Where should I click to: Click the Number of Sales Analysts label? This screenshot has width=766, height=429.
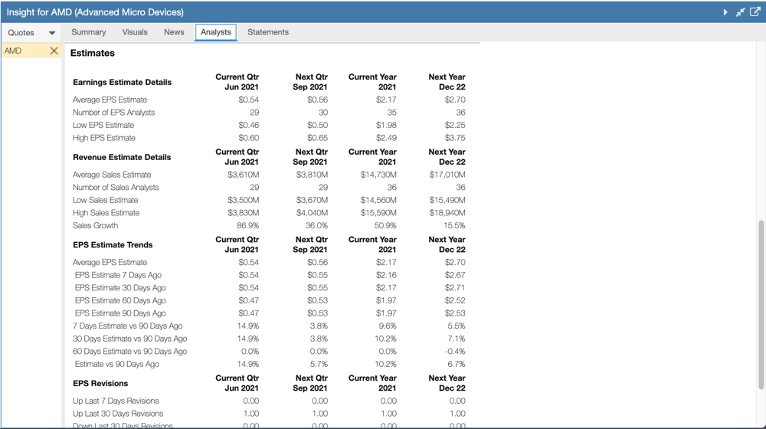tap(116, 187)
